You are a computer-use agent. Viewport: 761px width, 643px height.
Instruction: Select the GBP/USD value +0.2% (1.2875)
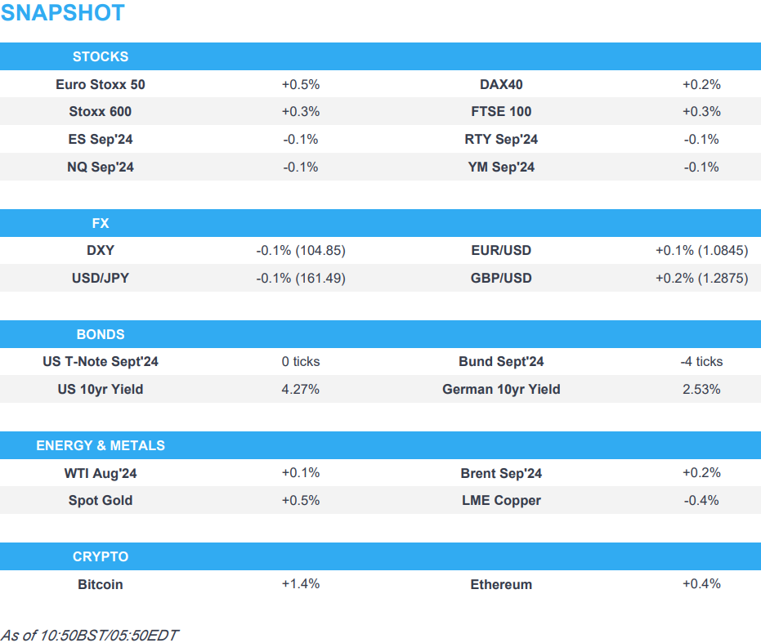coord(701,279)
